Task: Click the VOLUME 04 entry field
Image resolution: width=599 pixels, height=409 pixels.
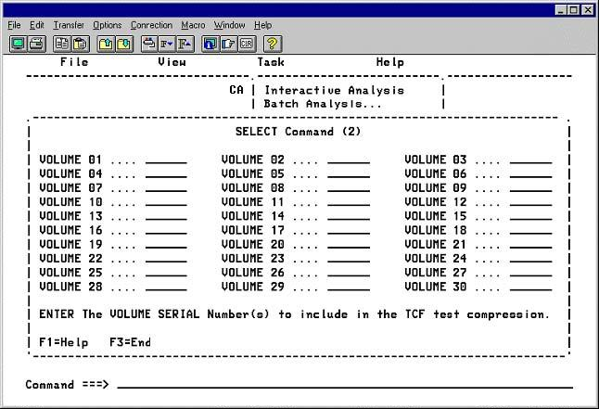Action: [166, 174]
